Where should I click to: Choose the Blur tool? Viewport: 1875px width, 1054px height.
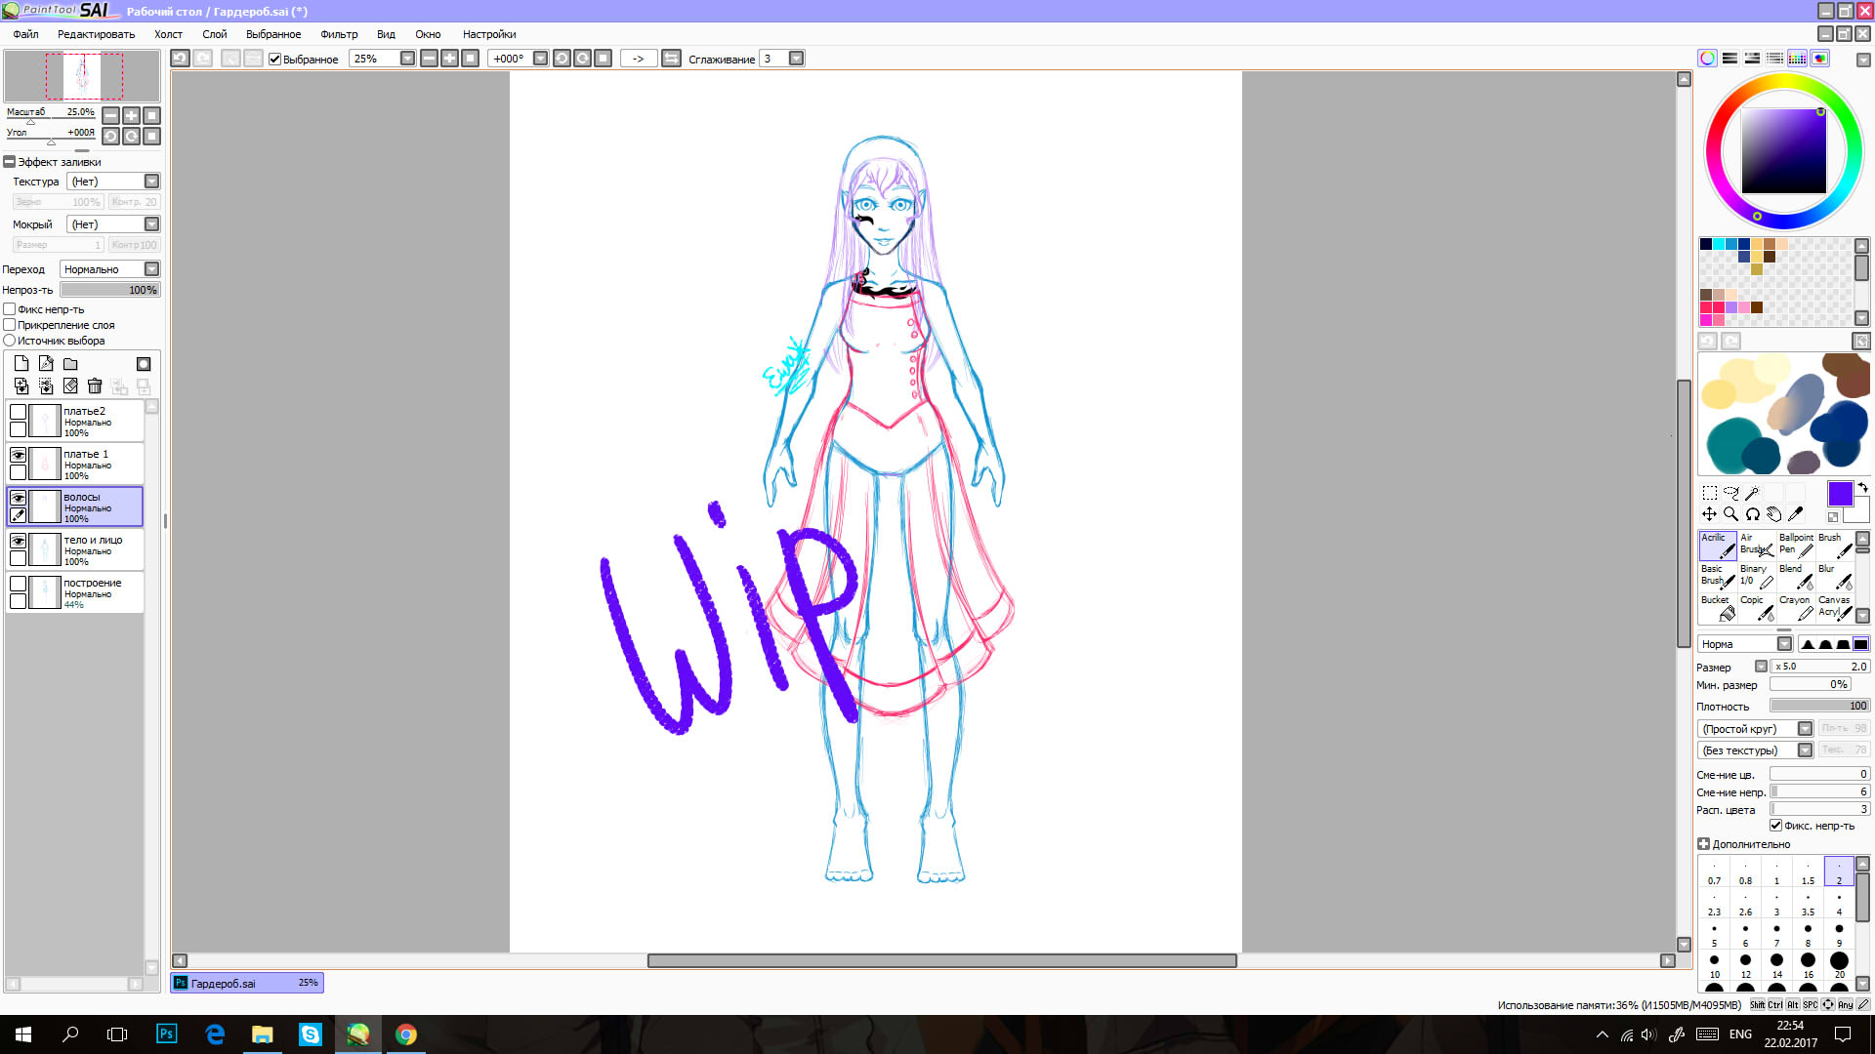pos(1834,576)
